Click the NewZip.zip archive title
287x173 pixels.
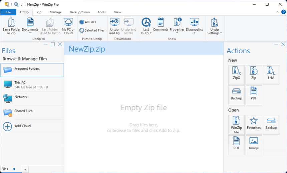[87, 49]
